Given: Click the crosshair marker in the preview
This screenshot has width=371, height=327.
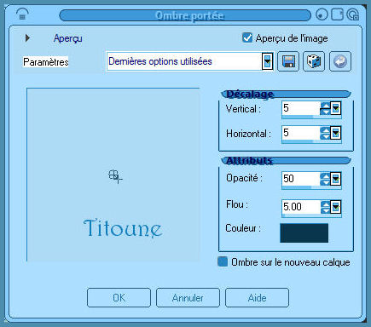Looking at the screenshot, I should (x=115, y=176).
